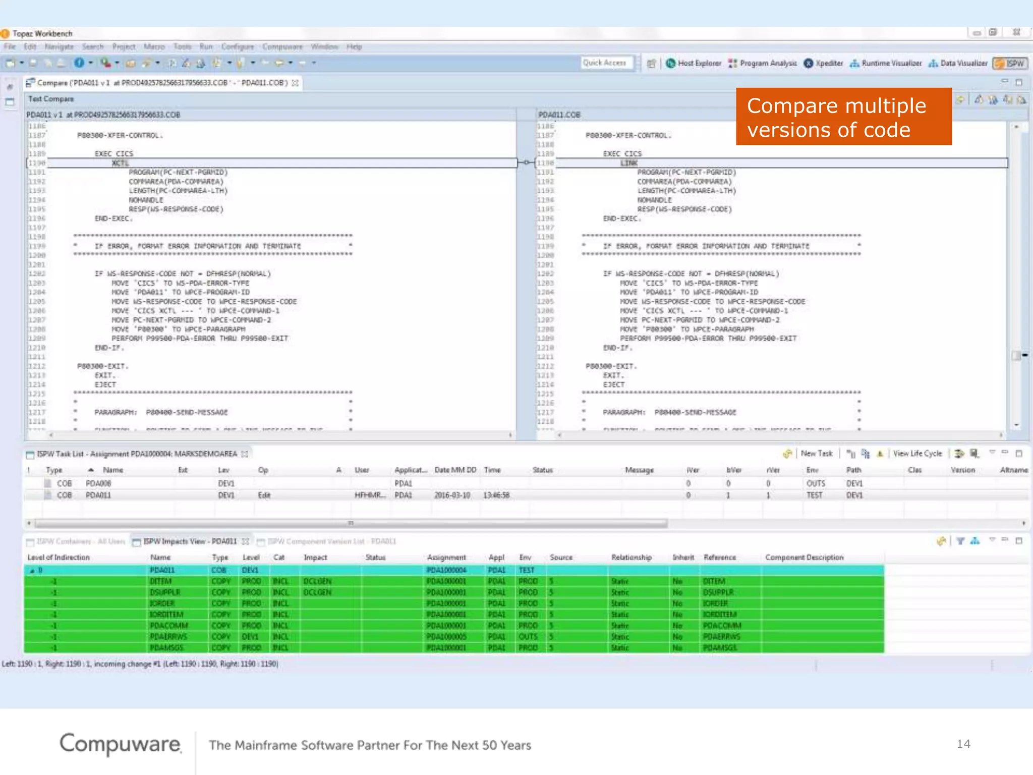Click the blue info toolbar icon
The width and height of the screenshot is (1033, 775).
pos(79,63)
